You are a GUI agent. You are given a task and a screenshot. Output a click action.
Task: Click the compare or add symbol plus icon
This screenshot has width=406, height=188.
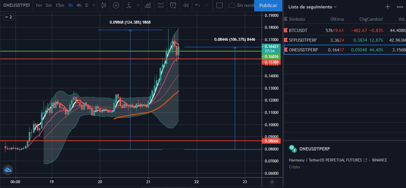point(116,5)
